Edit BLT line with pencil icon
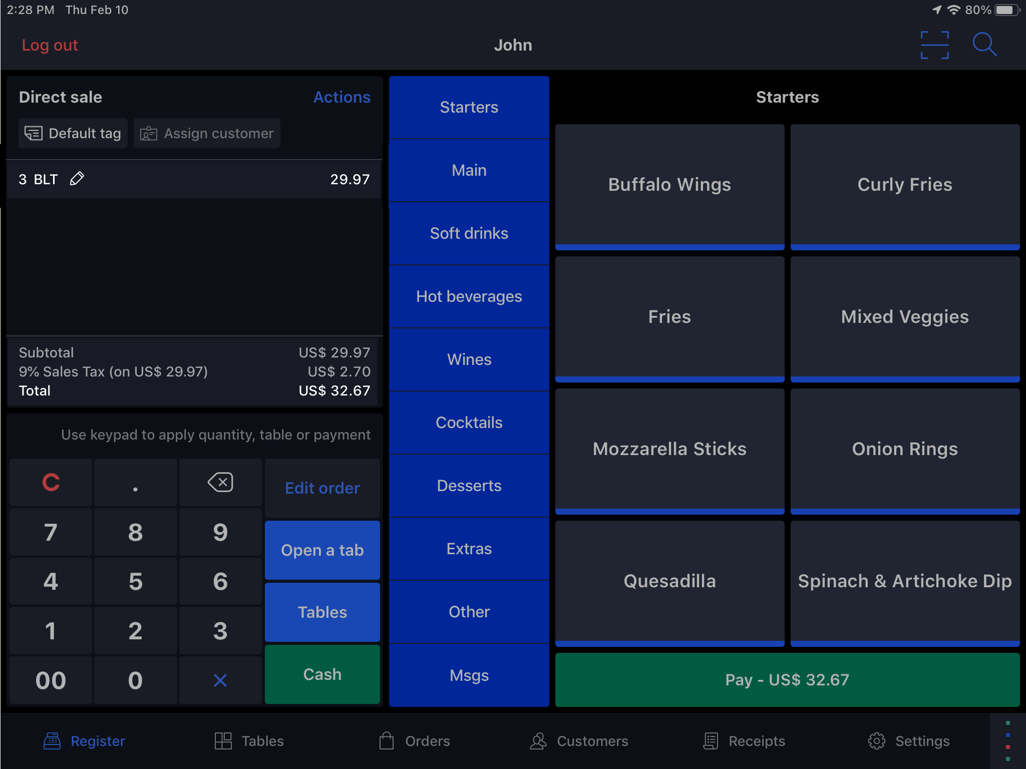 click(77, 179)
